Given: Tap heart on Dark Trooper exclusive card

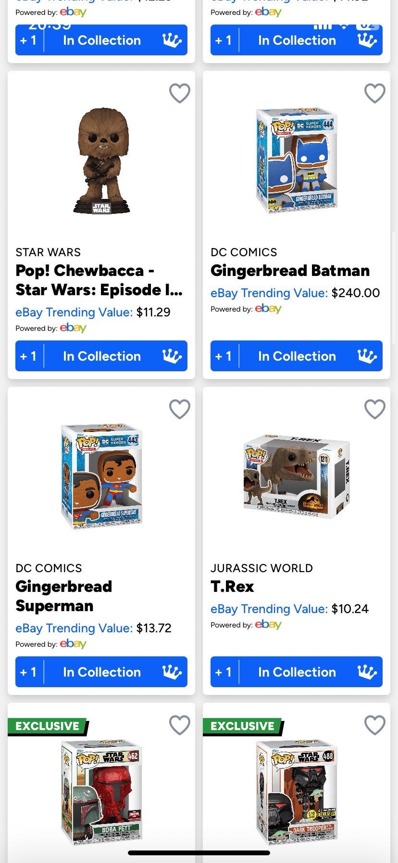Looking at the screenshot, I should 375,725.
